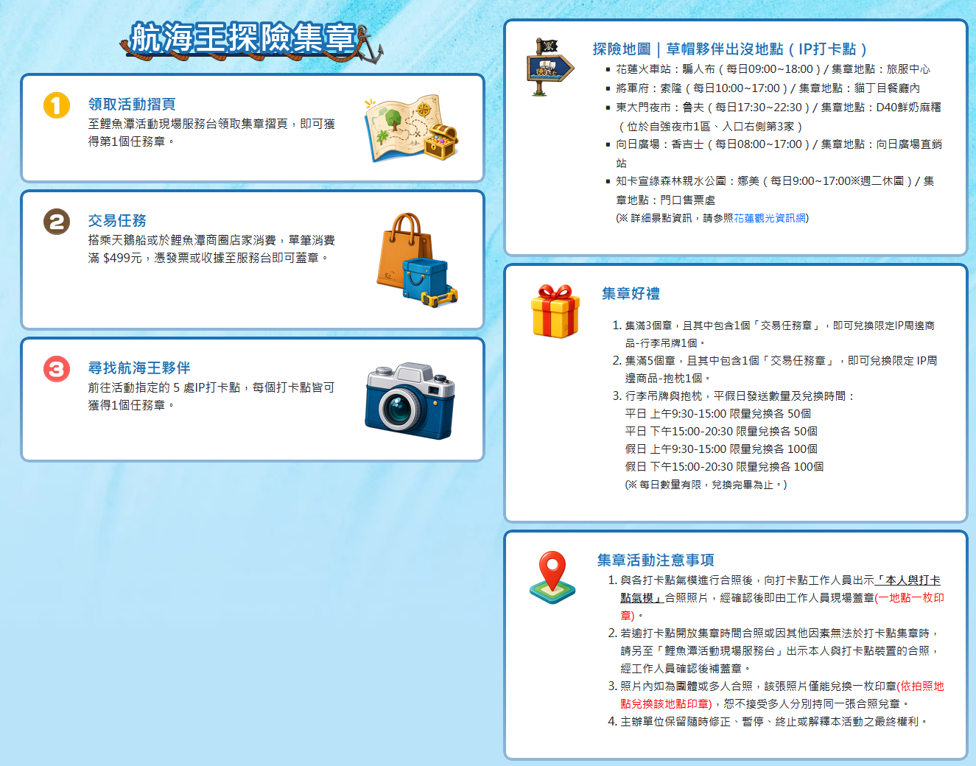Click the yellow number 1 badge
This screenshot has height=766, width=976.
click(57, 105)
